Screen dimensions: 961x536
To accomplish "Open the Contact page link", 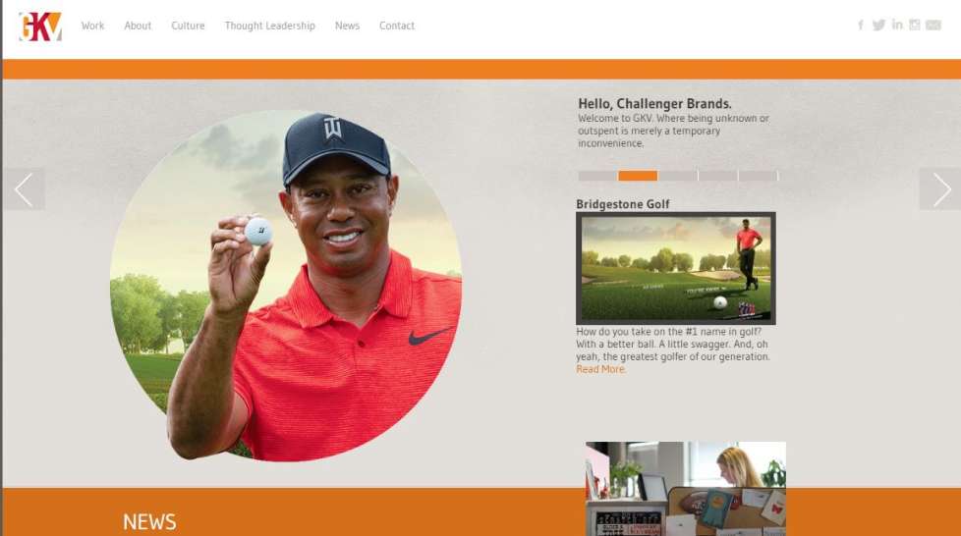I will [x=397, y=26].
